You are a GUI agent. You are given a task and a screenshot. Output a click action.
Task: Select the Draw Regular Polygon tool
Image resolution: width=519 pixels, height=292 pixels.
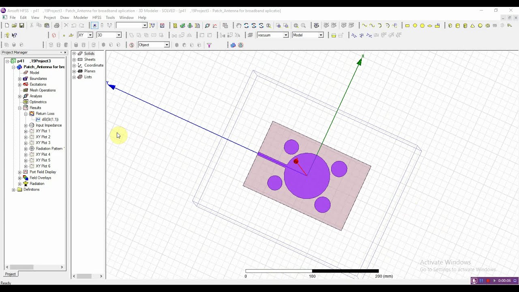pos(422,26)
